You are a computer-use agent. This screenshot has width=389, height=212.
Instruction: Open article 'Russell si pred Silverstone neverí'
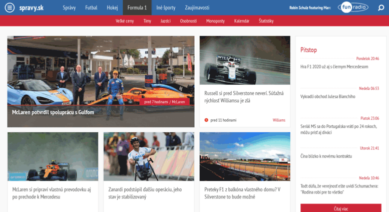pos(244,97)
